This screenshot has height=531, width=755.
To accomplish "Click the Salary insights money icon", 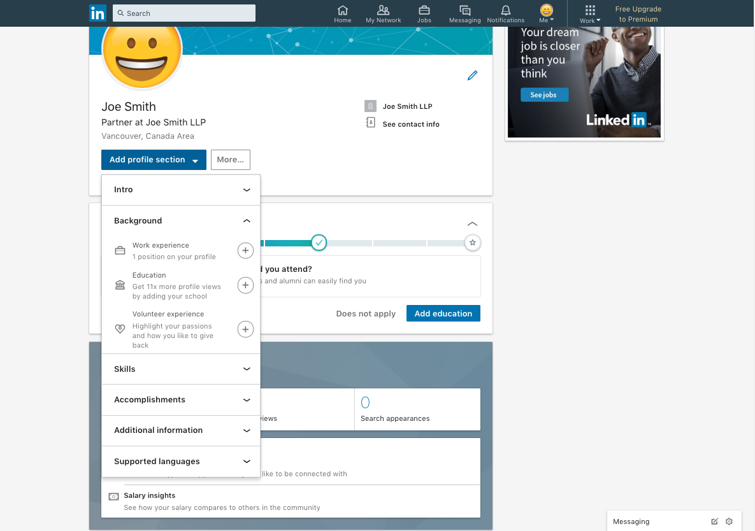I will (113, 497).
